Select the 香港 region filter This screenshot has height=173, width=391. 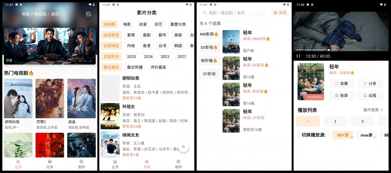click(147, 46)
